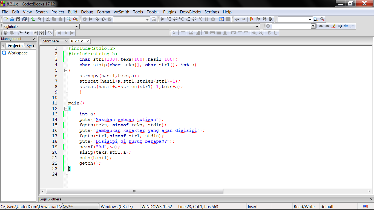Toggle the Selected text only icon
The image size is (374, 210).
click(340, 26)
